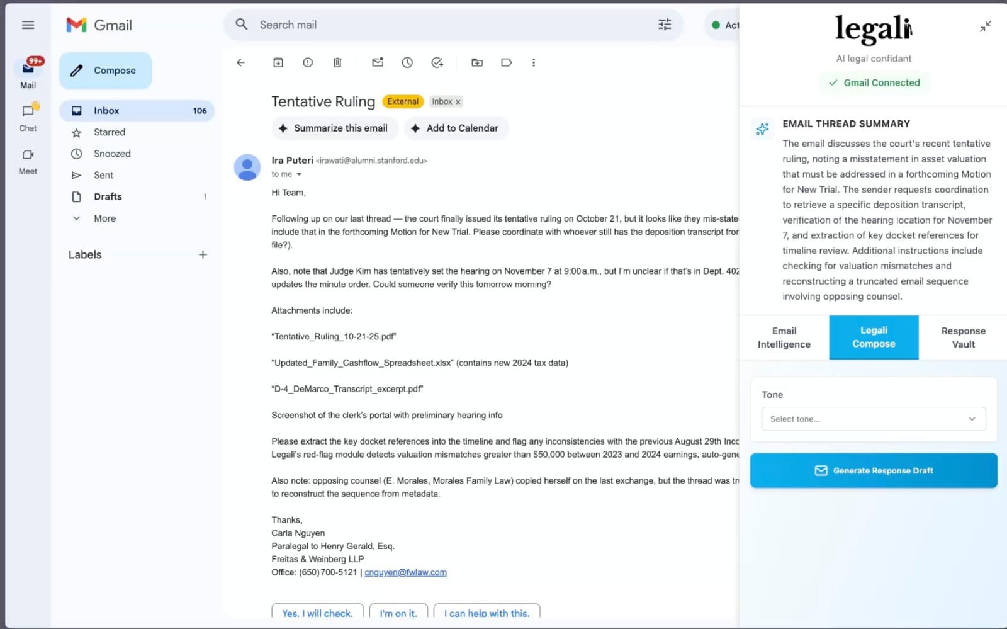The width and height of the screenshot is (1007, 629).
Task: Open cnguyen@fwlaw.com email link
Action: coord(406,572)
